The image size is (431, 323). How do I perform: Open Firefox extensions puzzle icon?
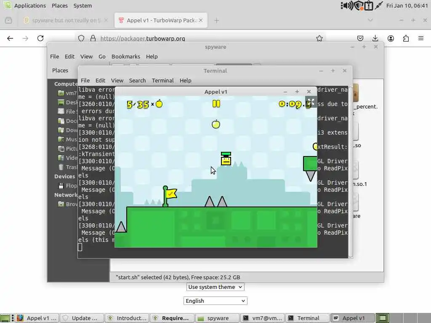point(406,38)
